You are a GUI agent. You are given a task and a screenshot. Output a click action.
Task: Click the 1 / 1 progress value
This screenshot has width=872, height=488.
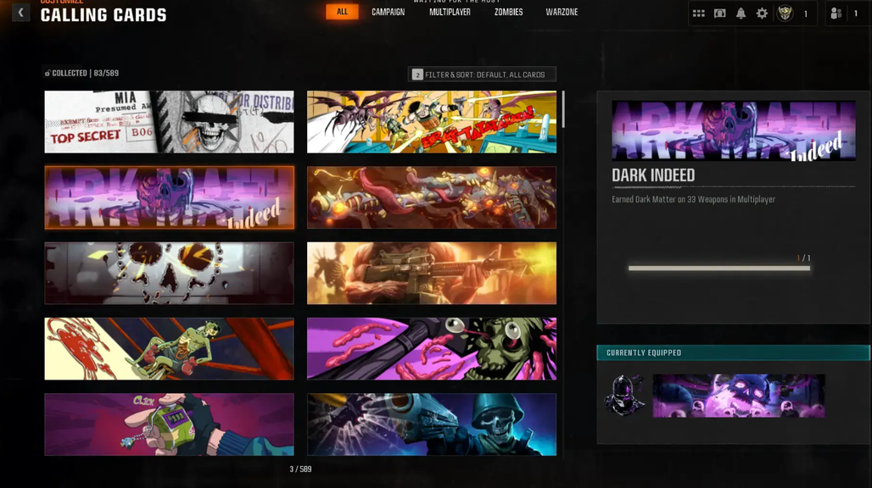pyautogui.click(x=803, y=258)
